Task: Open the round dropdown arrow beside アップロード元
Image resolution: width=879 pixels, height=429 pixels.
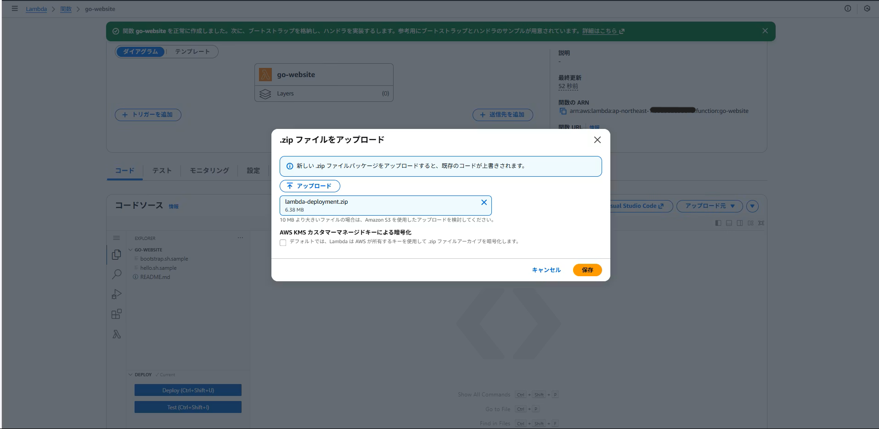Action: click(752, 206)
